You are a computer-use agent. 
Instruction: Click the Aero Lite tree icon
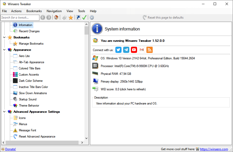click(15, 56)
